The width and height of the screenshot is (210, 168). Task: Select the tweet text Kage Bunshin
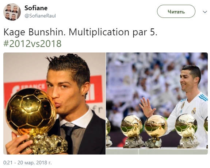point(35,32)
